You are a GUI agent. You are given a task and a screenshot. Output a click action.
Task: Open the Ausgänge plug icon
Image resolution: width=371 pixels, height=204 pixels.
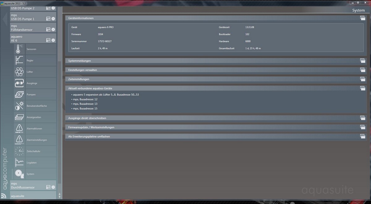tap(19, 83)
